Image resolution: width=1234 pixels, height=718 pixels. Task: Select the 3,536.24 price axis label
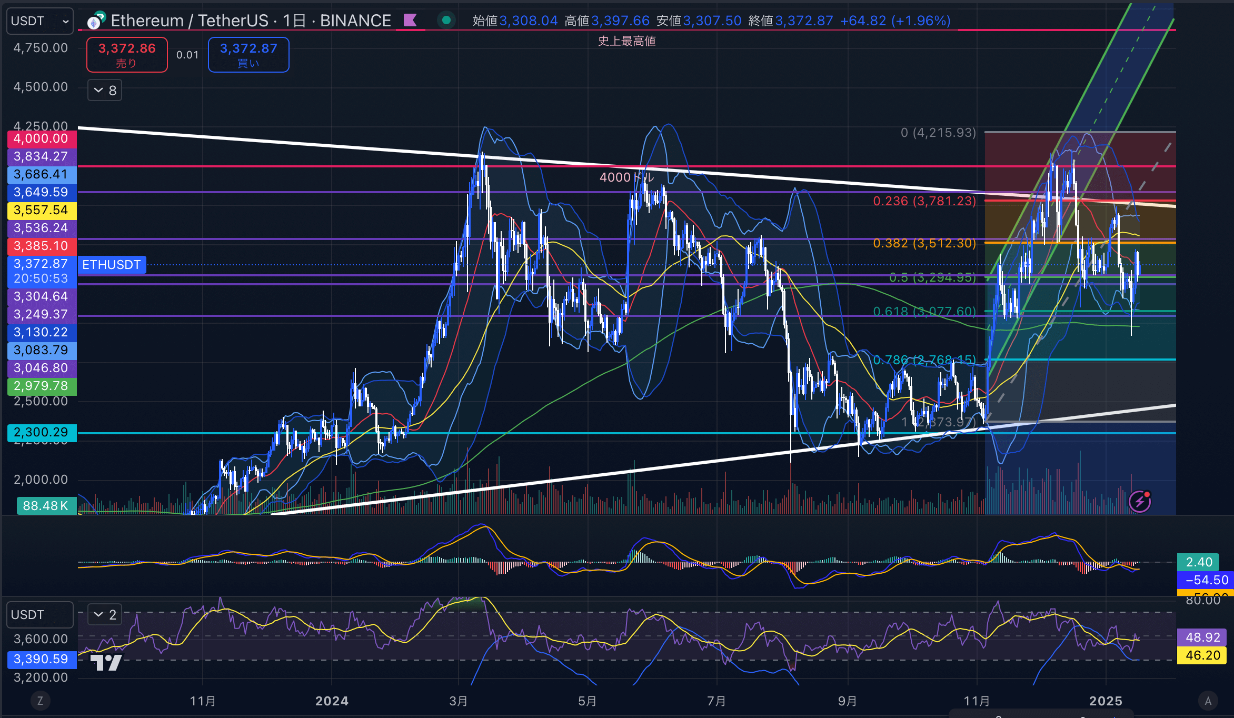(x=42, y=228)
